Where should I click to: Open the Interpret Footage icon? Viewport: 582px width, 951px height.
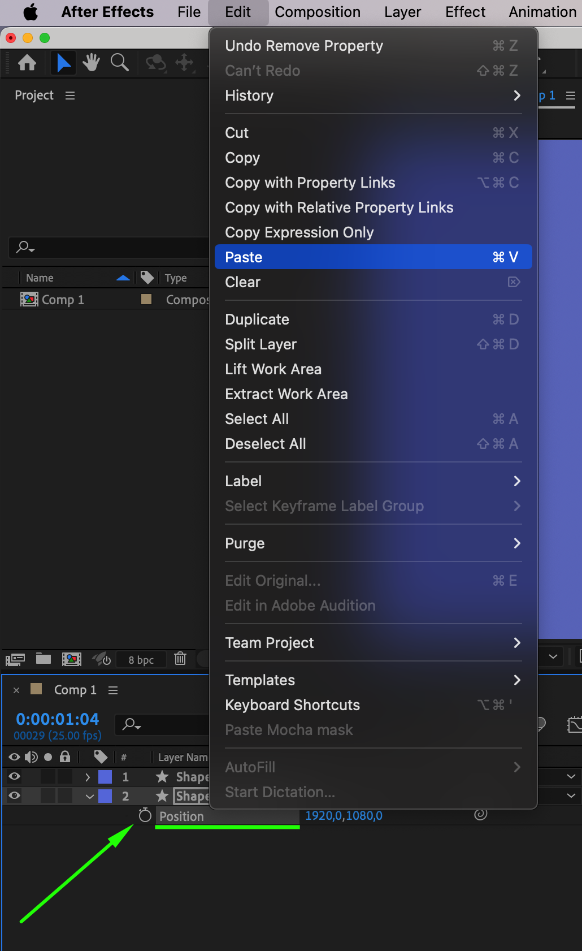(15, 659)
